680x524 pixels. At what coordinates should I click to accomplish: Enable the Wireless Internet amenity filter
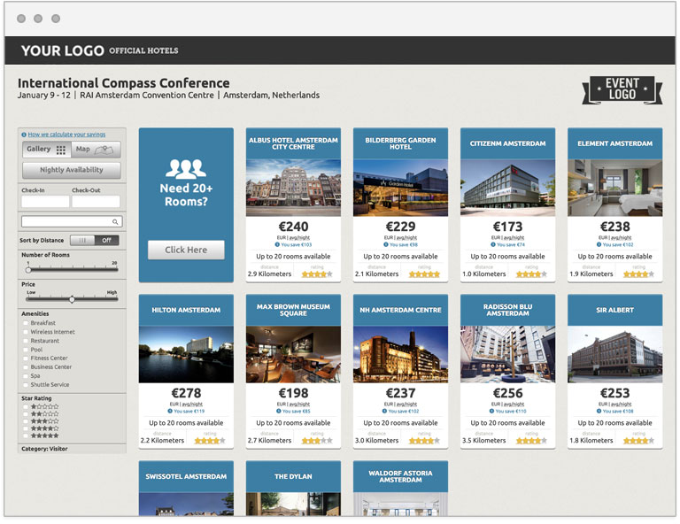[26, 332]
